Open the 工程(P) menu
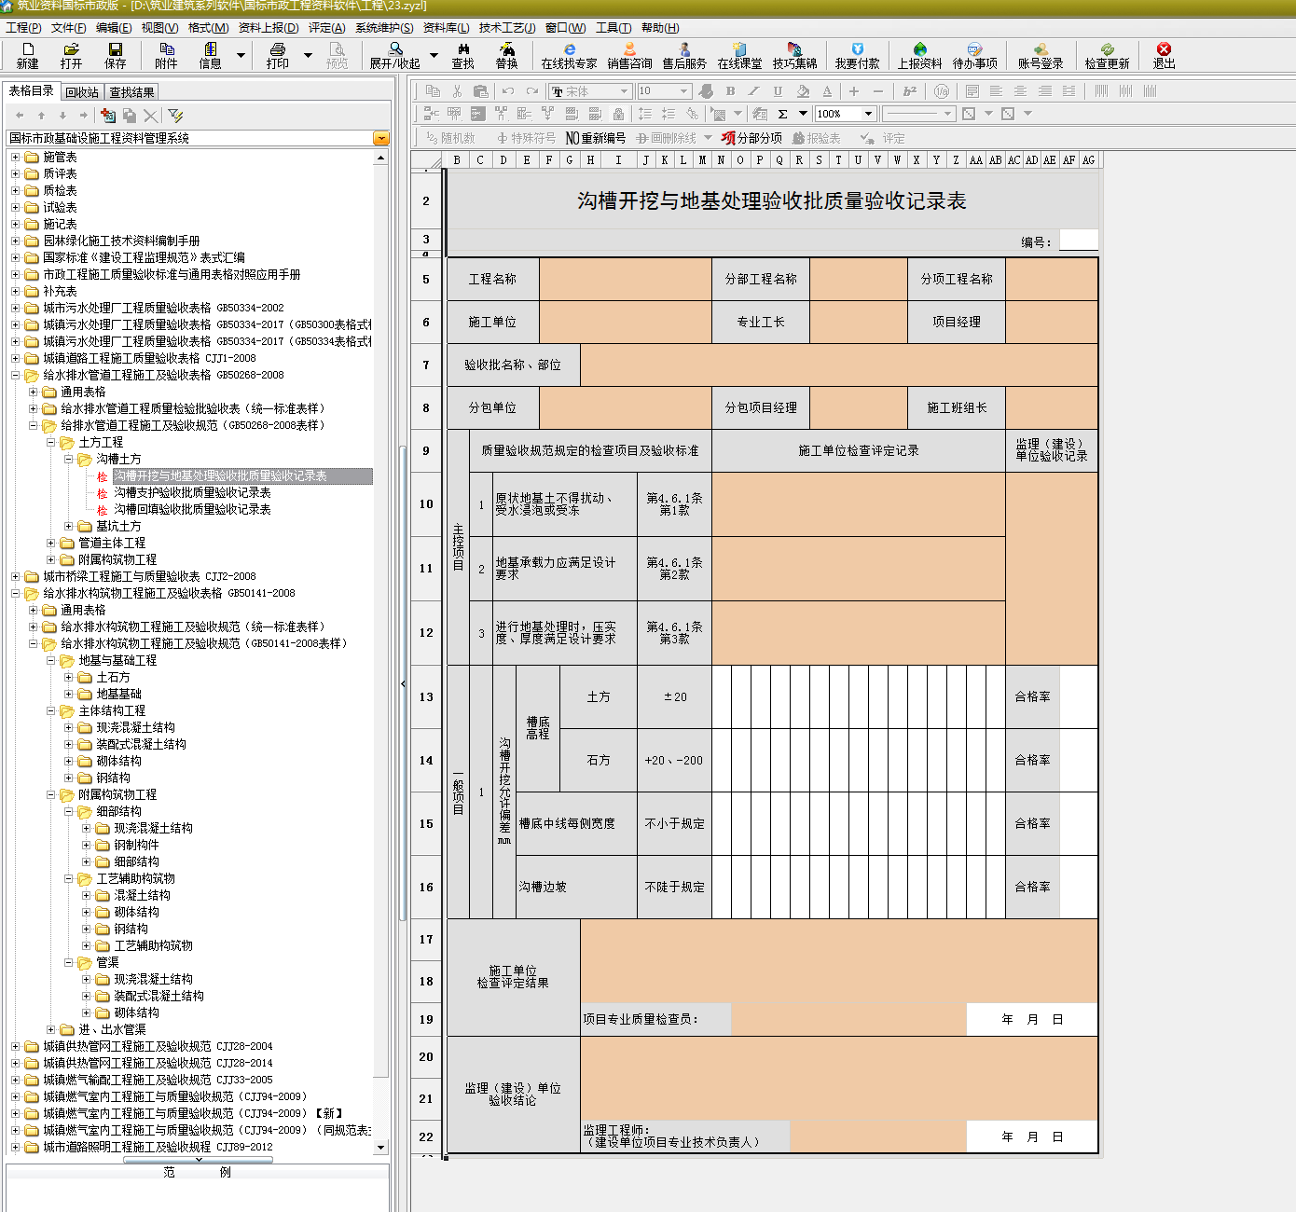The width and height of the screenshot is (1296, 1212). click(23, 28)
